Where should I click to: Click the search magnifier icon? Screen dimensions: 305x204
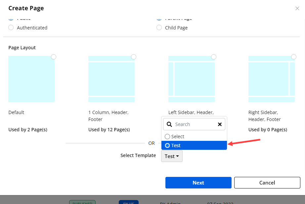[x=169, y=124]
